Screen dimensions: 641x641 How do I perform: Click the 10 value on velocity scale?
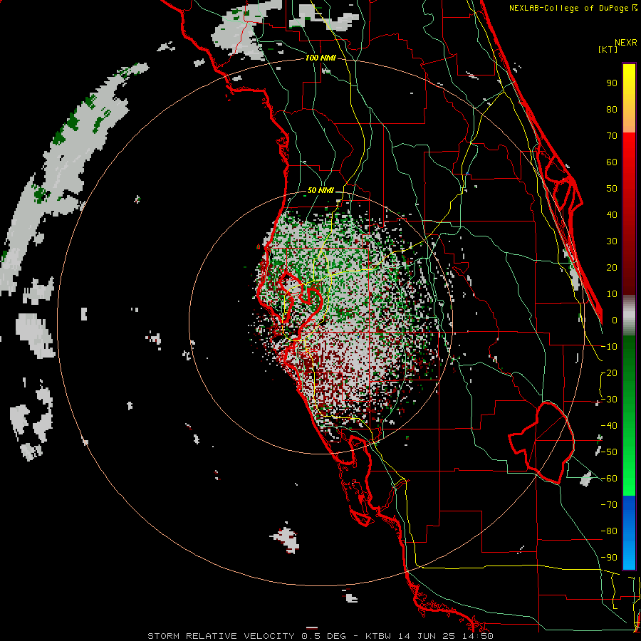coord(612,294)
